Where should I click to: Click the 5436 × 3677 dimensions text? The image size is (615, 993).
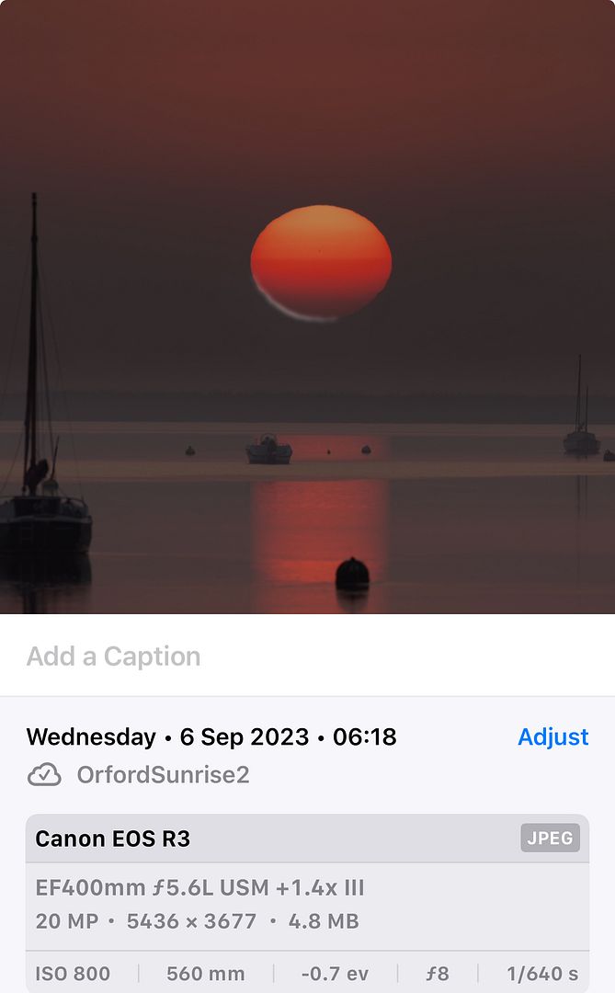tap(191, 920)
